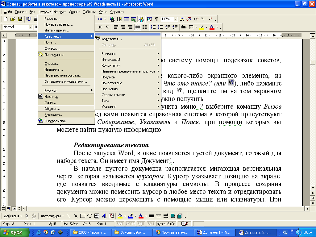The width and height of the screenshot is (316, 237).
Task: Insert a footnote with the АБ¹ icon
Action: (196, 19)
